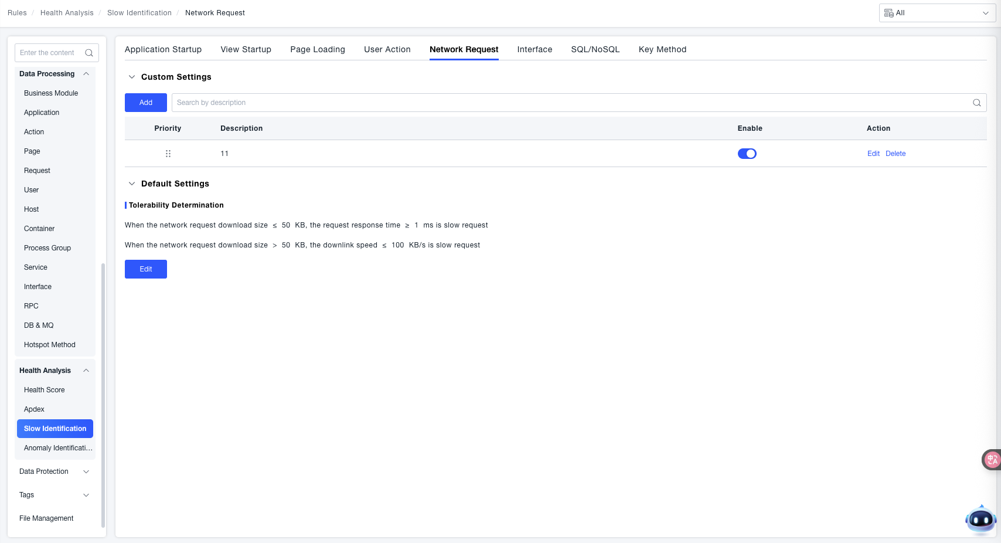Disable the Enable toggle for rule 11
Image resolution: width=1001 pixels, height=543 pixels.
point(747,154)
